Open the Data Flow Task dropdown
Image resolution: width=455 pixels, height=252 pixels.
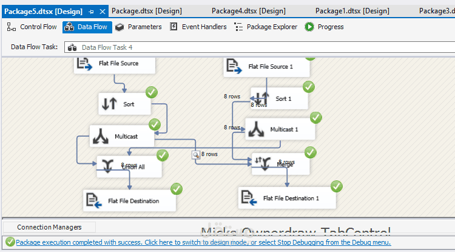point(260,47)
